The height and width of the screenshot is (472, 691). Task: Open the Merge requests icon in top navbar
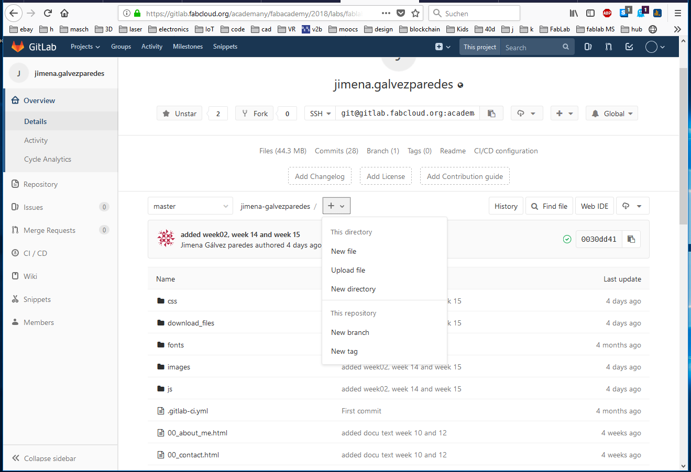pyautogui.click(x=608, y=47)
